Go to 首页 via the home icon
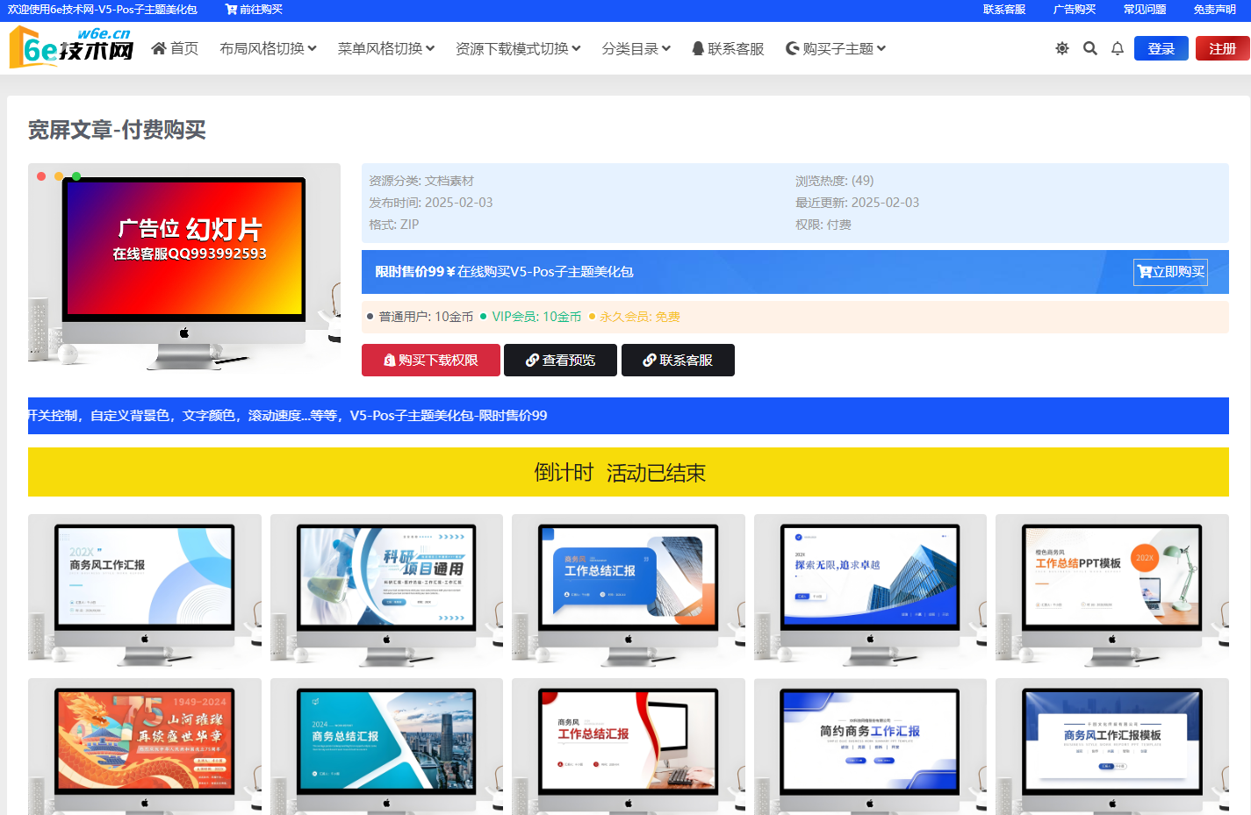The image size is (1251, 815). pyautogui.click(x=175, y=48)
